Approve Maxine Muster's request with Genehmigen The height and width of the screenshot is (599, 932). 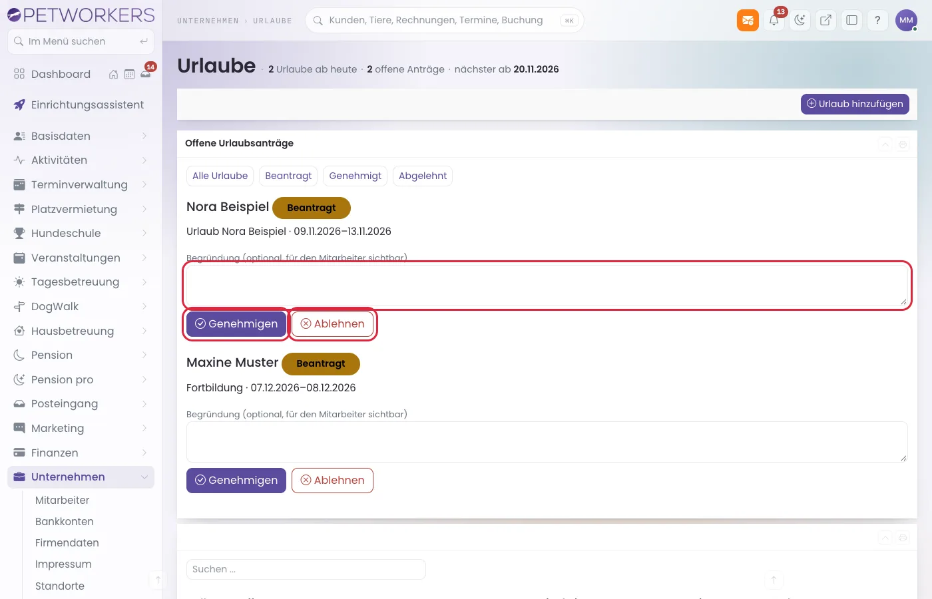[x=236, y=481]
